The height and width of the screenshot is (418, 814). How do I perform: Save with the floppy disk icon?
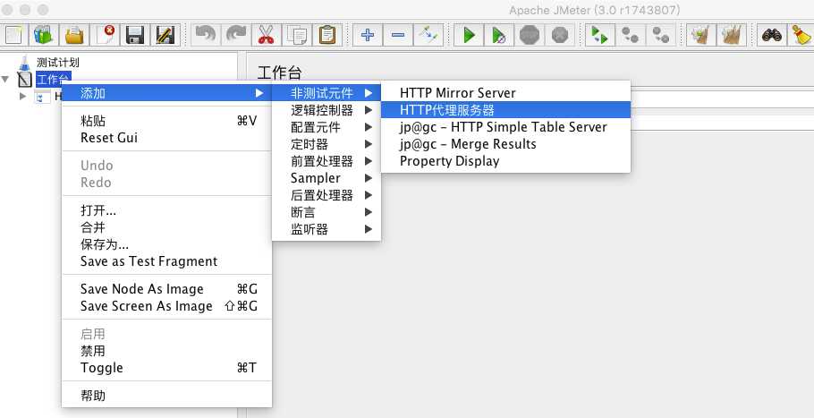point(135,35)
